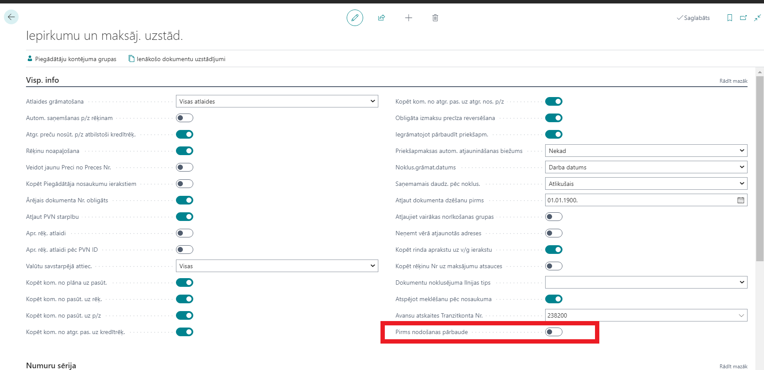Click Rādīt mazāk in Visp. info section
The height and width of the screenshot is (370, 764).
(733, 81)
